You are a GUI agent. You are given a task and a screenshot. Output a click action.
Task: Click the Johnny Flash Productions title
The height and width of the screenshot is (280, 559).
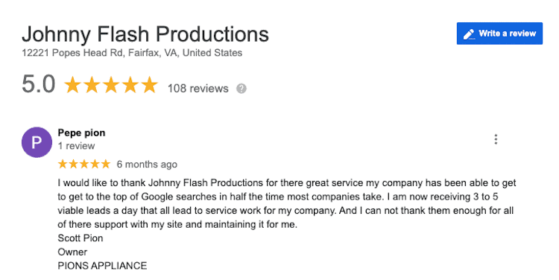coord(145,34)
